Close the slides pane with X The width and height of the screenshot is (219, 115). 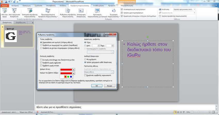32,23
